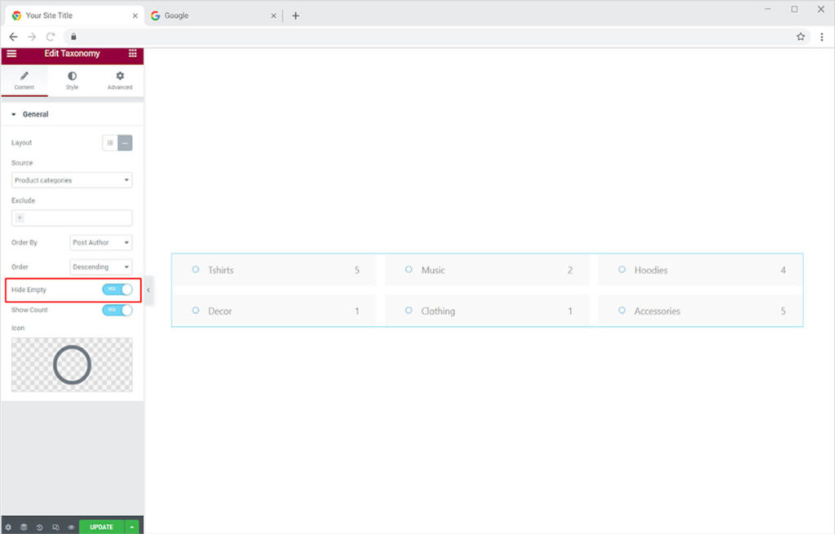The image size is (835, 534).
Task: Open the Navigator layers icon
Action: 24,527
